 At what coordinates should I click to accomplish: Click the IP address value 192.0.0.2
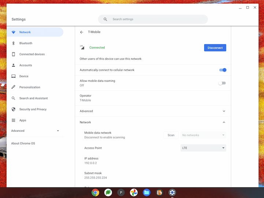point(90,163)
